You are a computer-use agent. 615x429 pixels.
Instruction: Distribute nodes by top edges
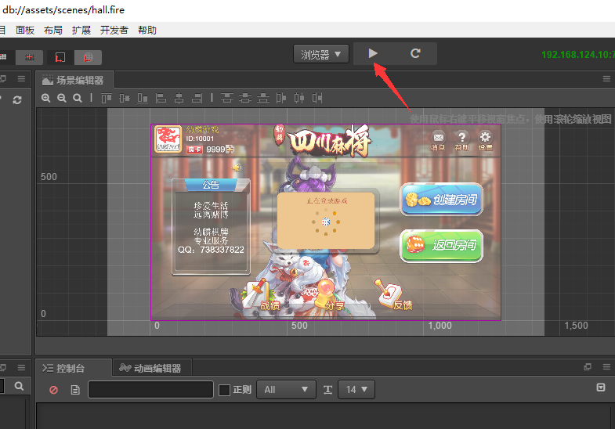click(226, 98)
